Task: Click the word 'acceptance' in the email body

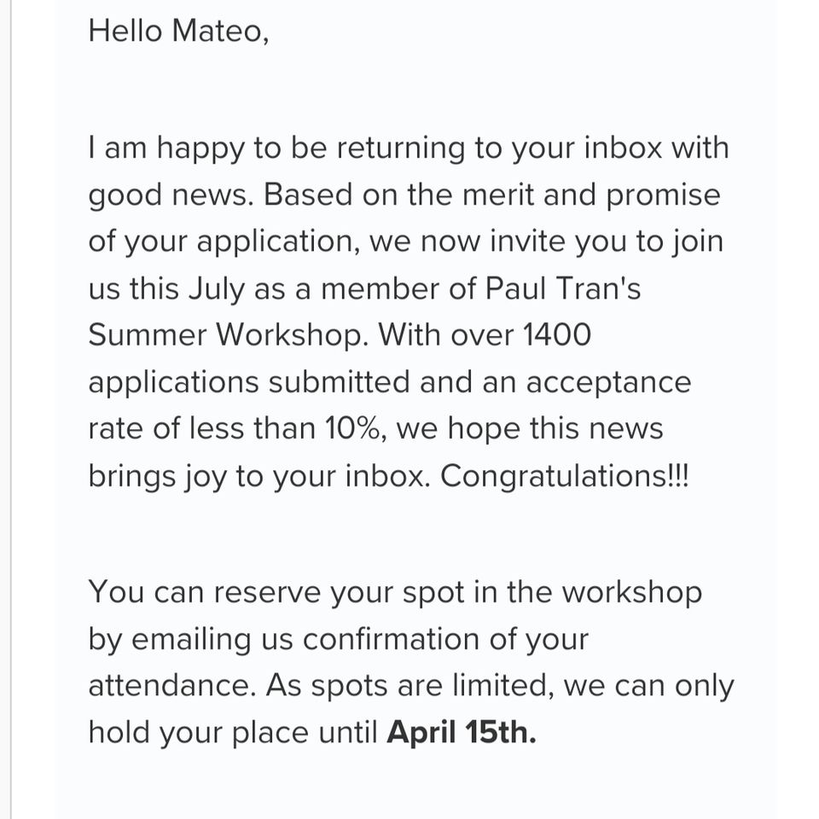Action: [x=608, y=383]
